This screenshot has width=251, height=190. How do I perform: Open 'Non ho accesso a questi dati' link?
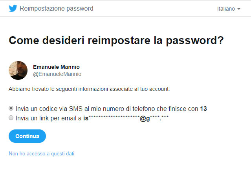42,153
